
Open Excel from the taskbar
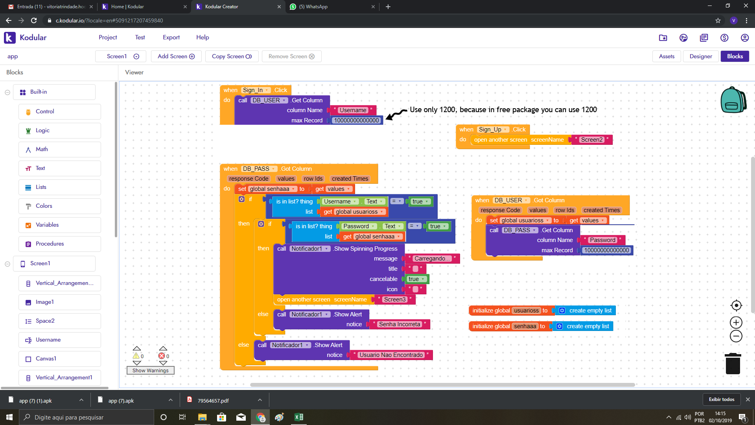pyautogui.click(x=298, y=417)
